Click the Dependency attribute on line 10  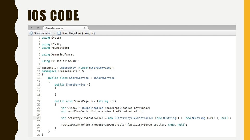(x=67, y=68)
